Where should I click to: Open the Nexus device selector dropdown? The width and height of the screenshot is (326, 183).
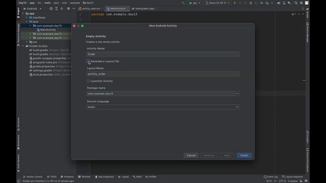pyautogui.click(x=218, y=3)
